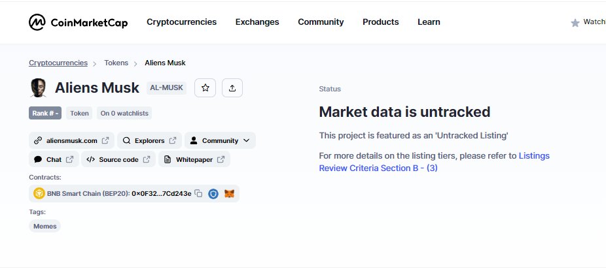
Task: Click the BNB Smart Chain coin icon
Action: [x=39, y=193]
